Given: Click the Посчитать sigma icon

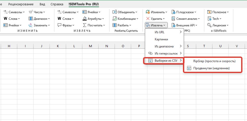Looking at the screenshot, I should click(x=85, y=25).
